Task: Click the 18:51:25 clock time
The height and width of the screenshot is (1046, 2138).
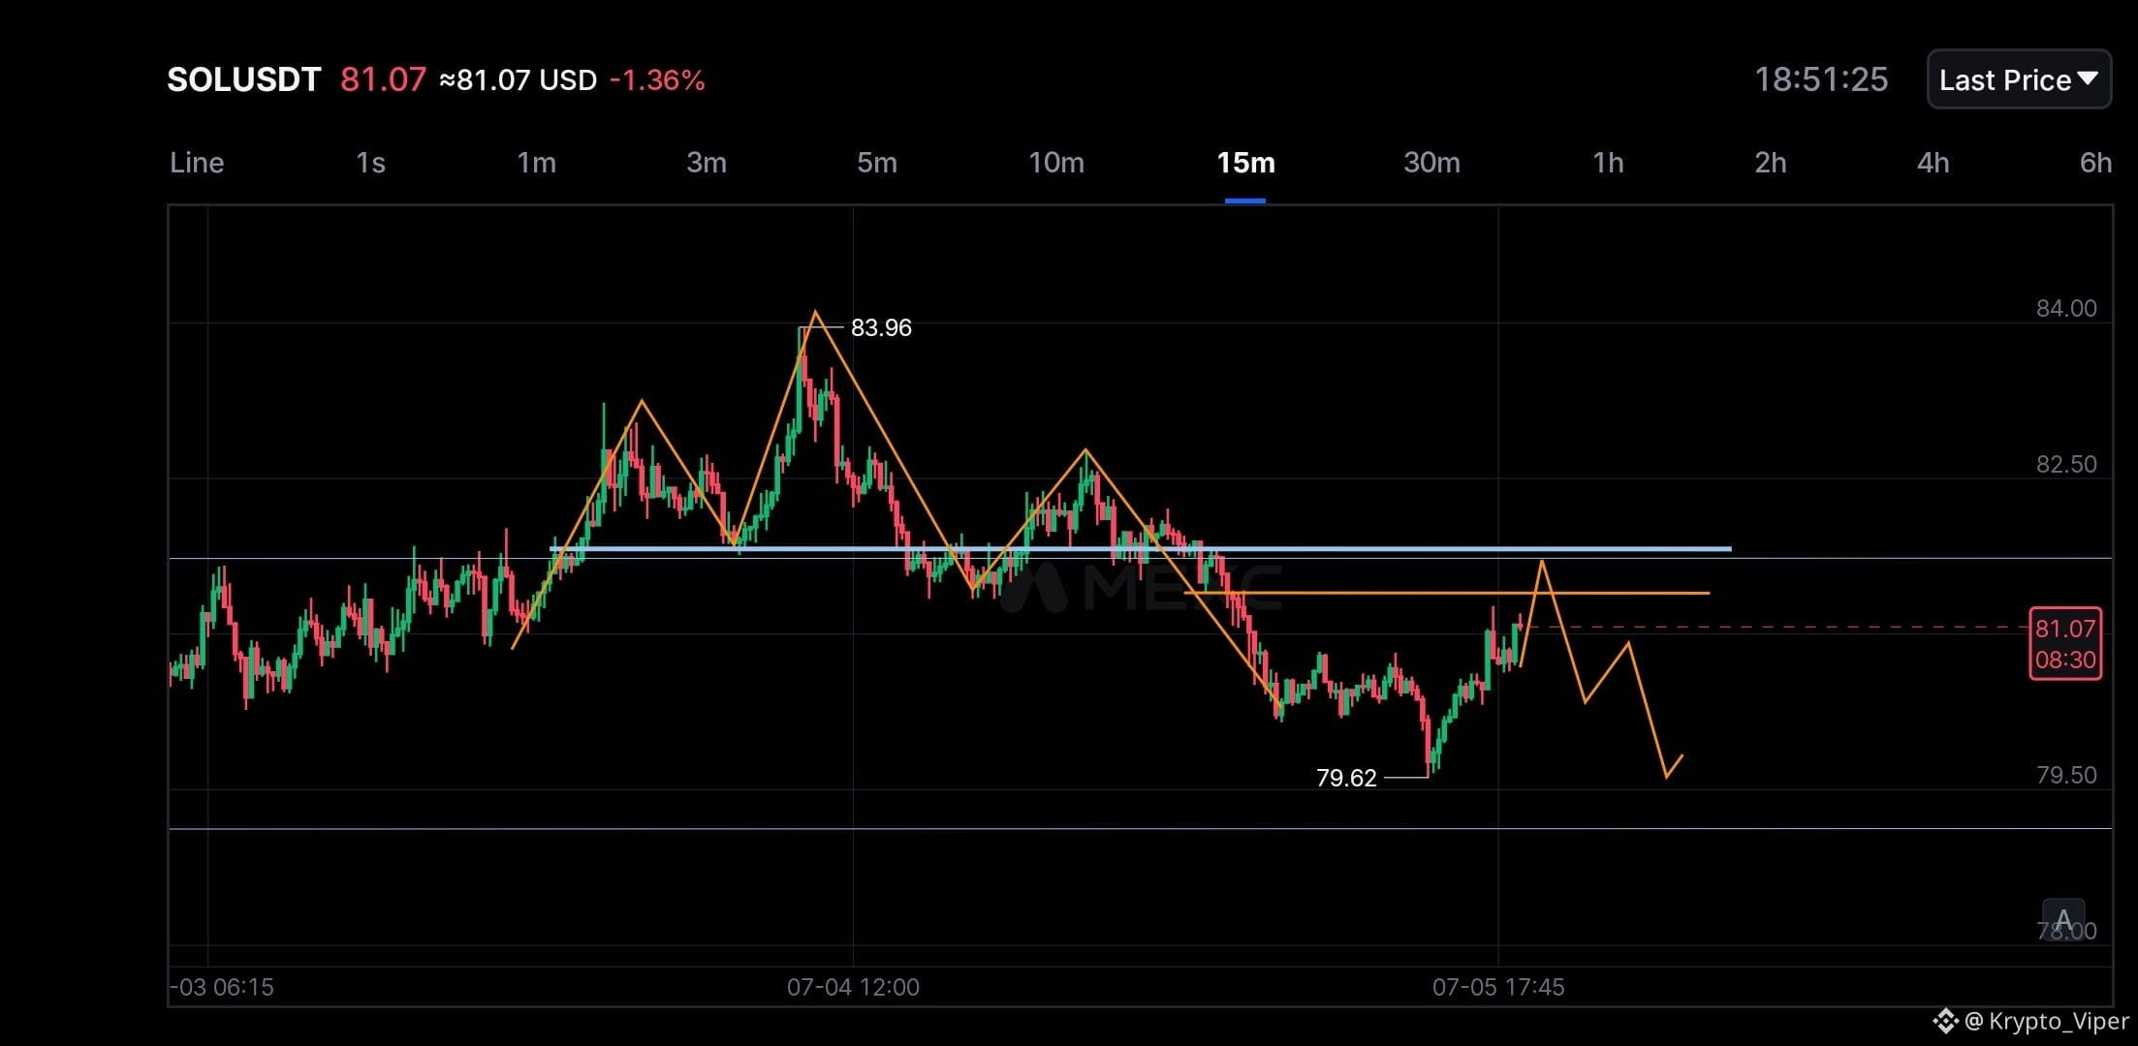Action: [1821, 79]
